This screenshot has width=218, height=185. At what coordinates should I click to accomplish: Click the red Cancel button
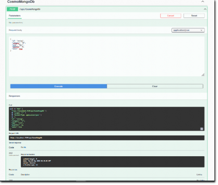coord(171,16)
